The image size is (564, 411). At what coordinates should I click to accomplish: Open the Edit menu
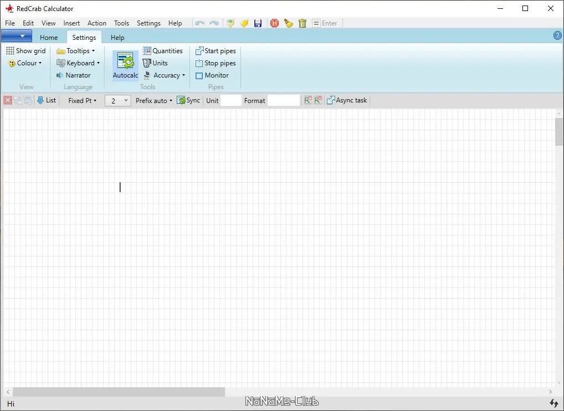(28, 23)
